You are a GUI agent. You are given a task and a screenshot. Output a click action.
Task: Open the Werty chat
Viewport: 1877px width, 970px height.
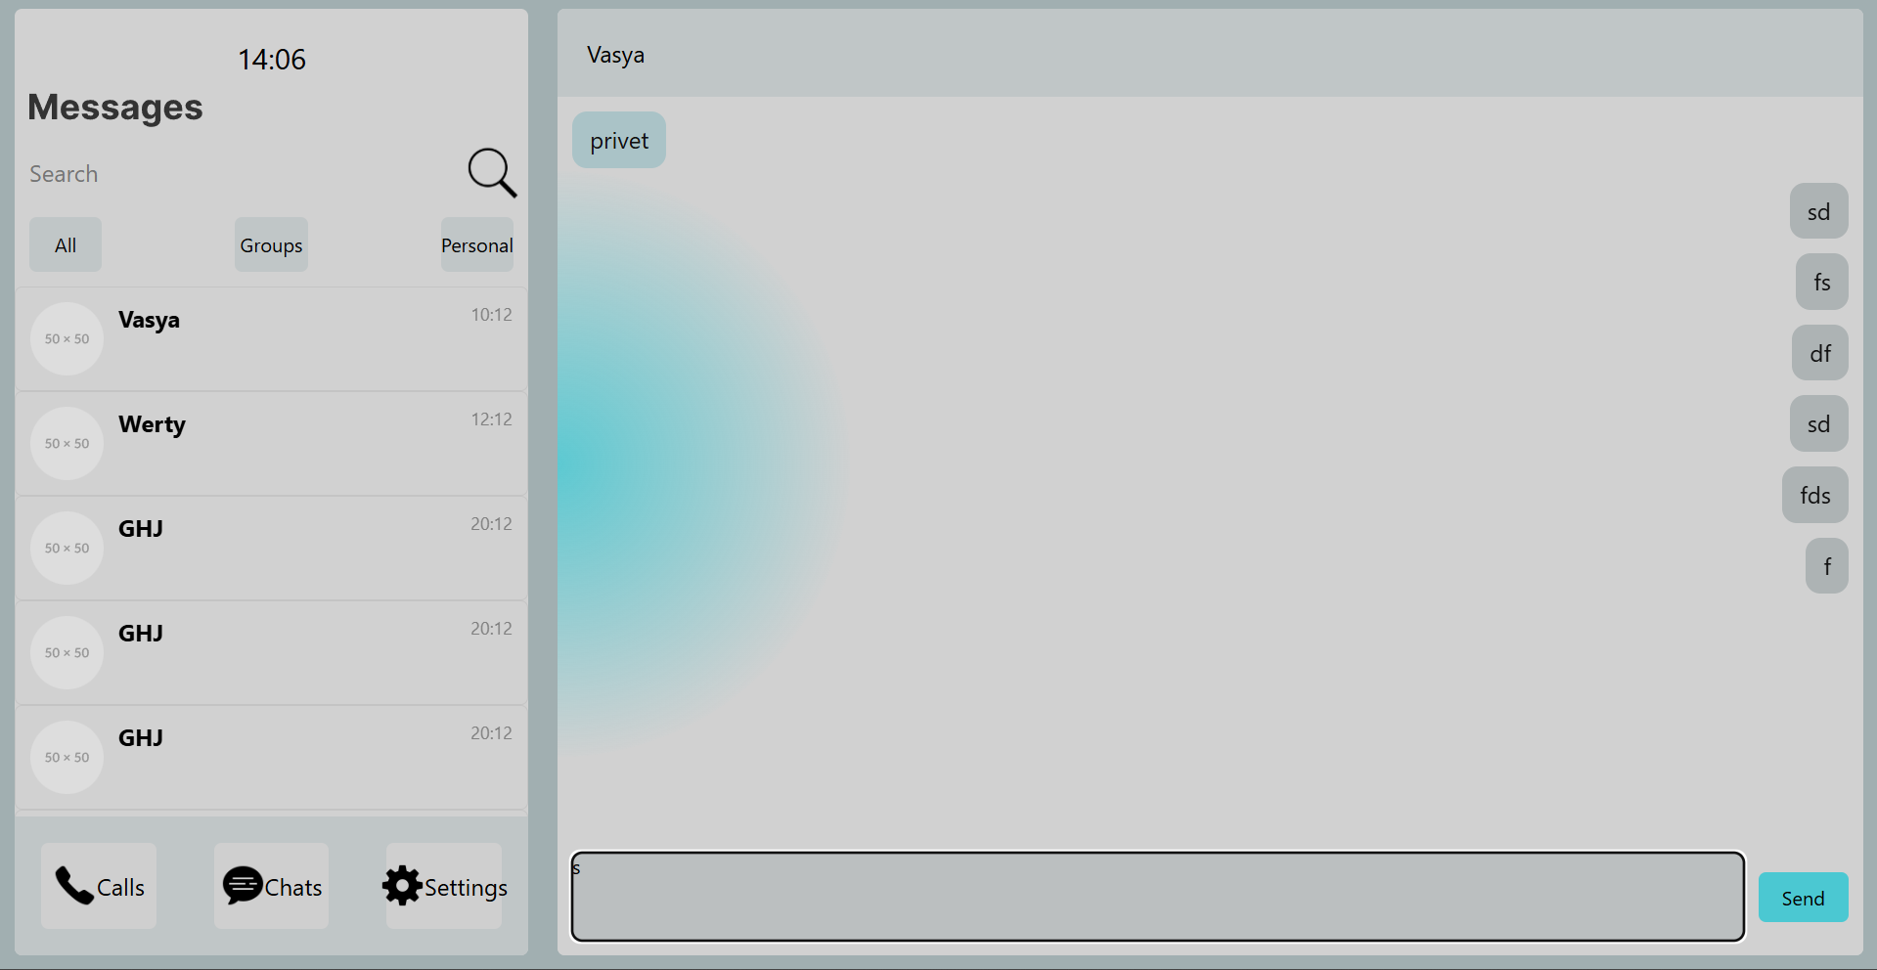(x=271, y=444)
